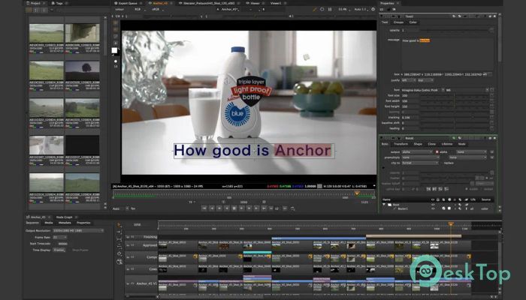The width and height of the screenshot is (526, 300).
Task: Open the premultiply dropdown in Roto
Action: [421, 157]
